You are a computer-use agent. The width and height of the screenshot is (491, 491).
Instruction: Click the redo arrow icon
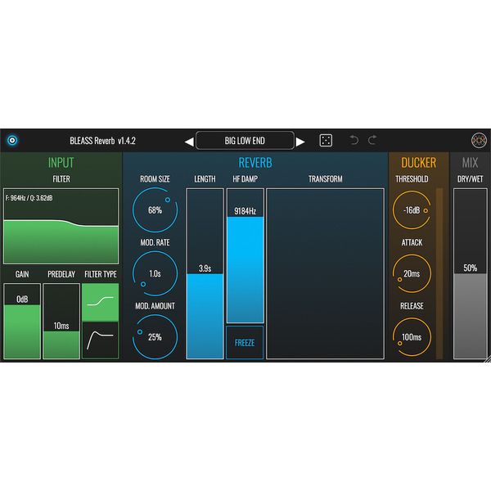pos(373,140)
